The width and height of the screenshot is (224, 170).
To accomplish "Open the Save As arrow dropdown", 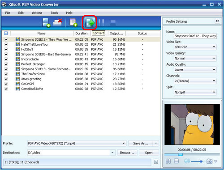I will tap(156, 143).
